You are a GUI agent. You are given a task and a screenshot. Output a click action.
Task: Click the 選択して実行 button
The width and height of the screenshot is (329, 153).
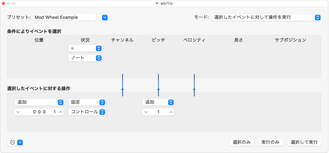pyautogui.click(x=304, y=142)
